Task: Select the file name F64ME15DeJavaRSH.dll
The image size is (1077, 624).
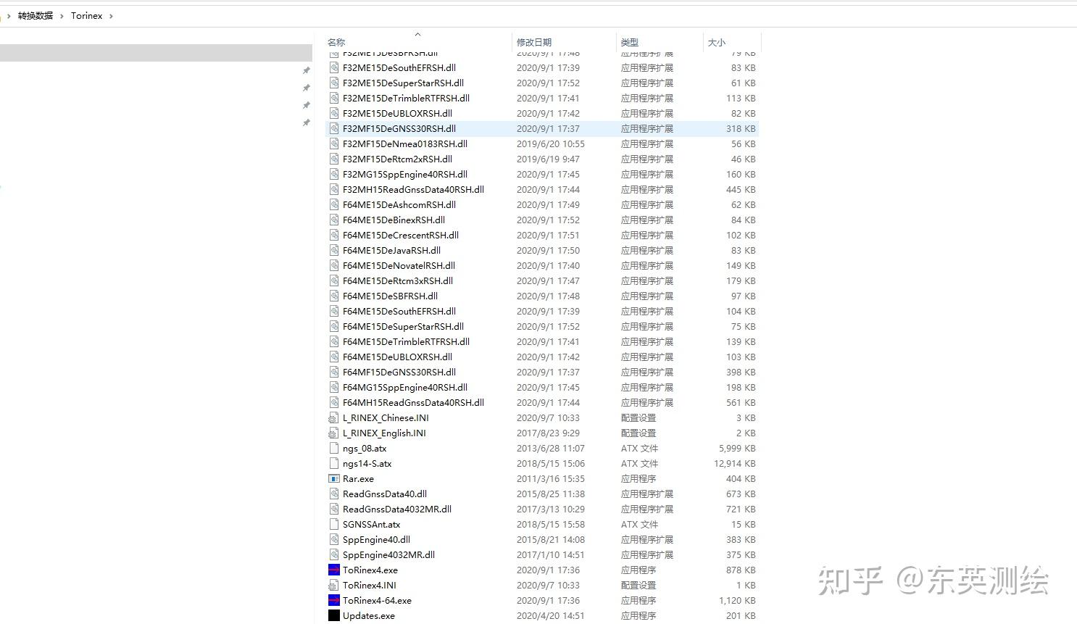Action: pos(391,250)
